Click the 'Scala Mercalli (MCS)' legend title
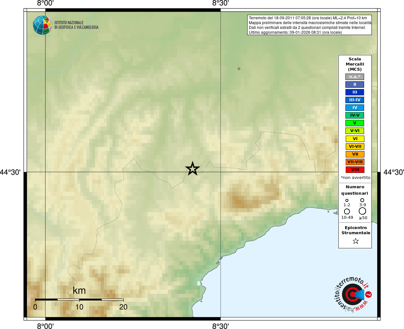 (x=355, y=64)
